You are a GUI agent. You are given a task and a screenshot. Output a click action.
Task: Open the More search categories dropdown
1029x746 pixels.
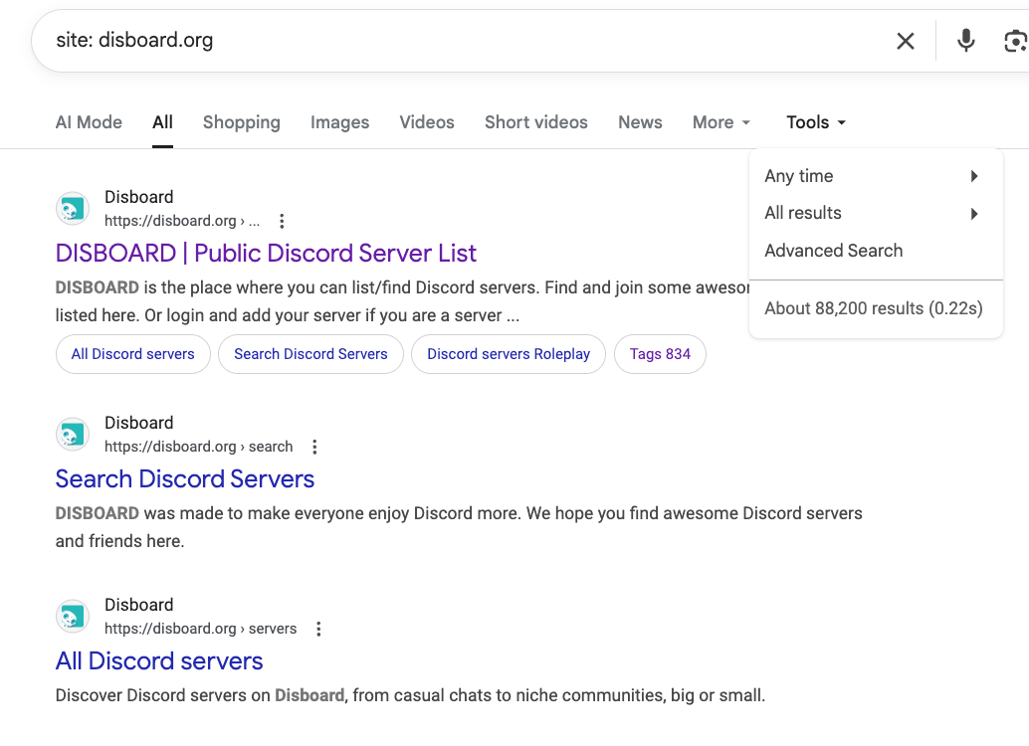tap(721, 122)
